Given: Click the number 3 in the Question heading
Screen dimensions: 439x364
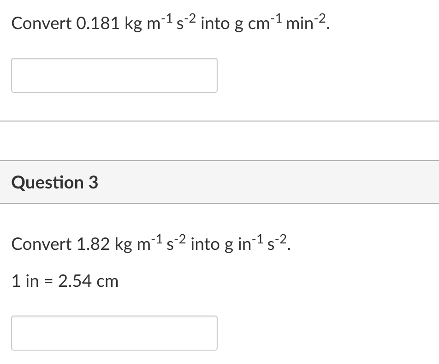Looking at the screenshot, I should pyautogui.click(x=94, y=182).
